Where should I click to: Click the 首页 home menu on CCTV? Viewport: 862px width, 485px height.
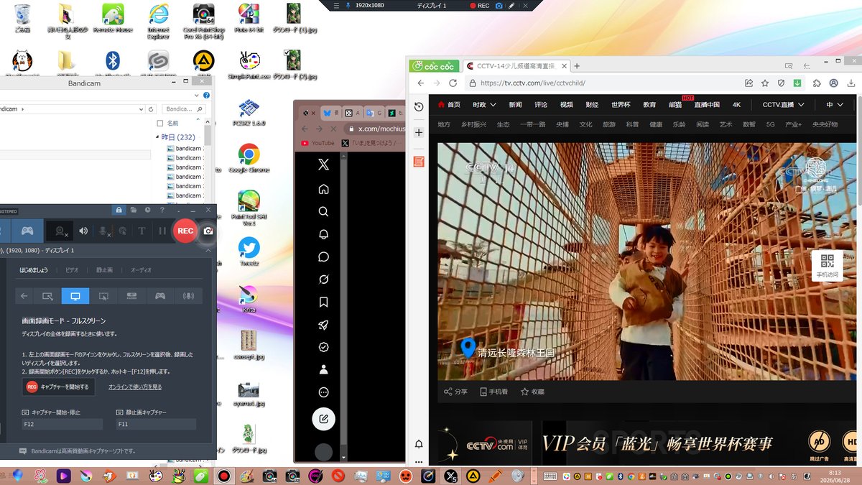[449, 104]
